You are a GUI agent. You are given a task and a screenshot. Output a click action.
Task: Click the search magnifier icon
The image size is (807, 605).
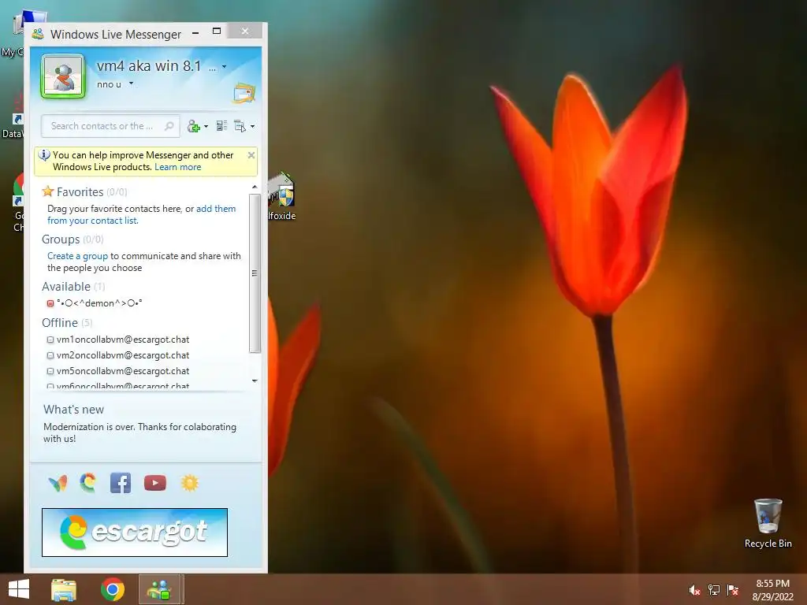(x=169, y=126)
